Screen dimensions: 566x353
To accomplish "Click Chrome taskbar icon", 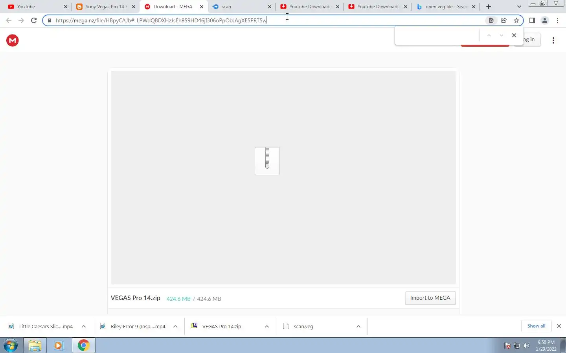I will click(x=83, y=346).
